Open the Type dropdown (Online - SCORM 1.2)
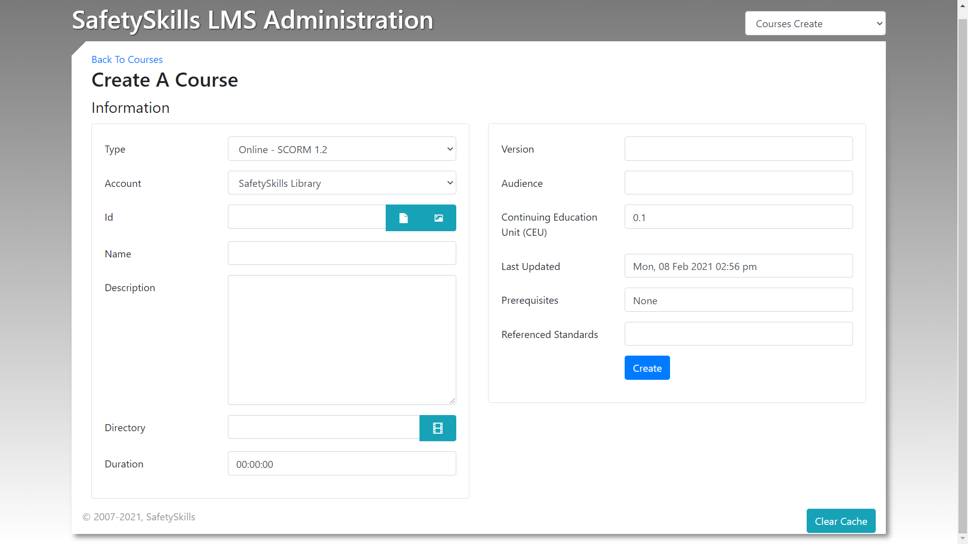 (x=342, y=149)
